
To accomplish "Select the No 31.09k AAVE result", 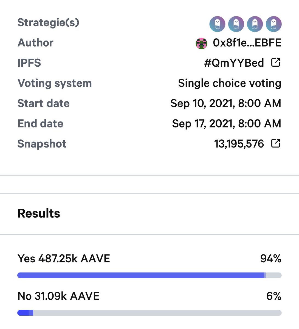I will coord(58,296).
